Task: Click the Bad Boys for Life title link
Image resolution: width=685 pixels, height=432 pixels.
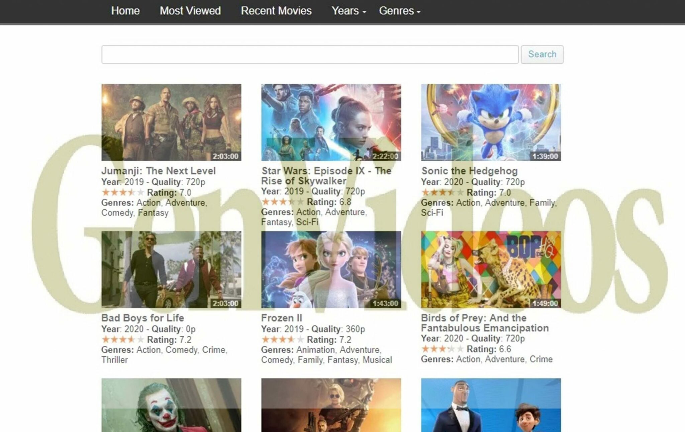Action: [143, 318]
